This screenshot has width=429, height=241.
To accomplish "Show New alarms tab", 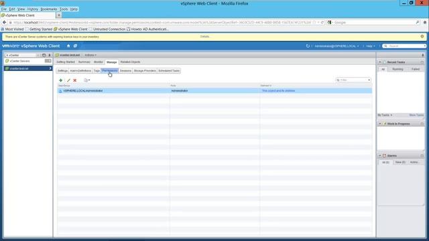I will pyautogui.click(x=400, y=162).
